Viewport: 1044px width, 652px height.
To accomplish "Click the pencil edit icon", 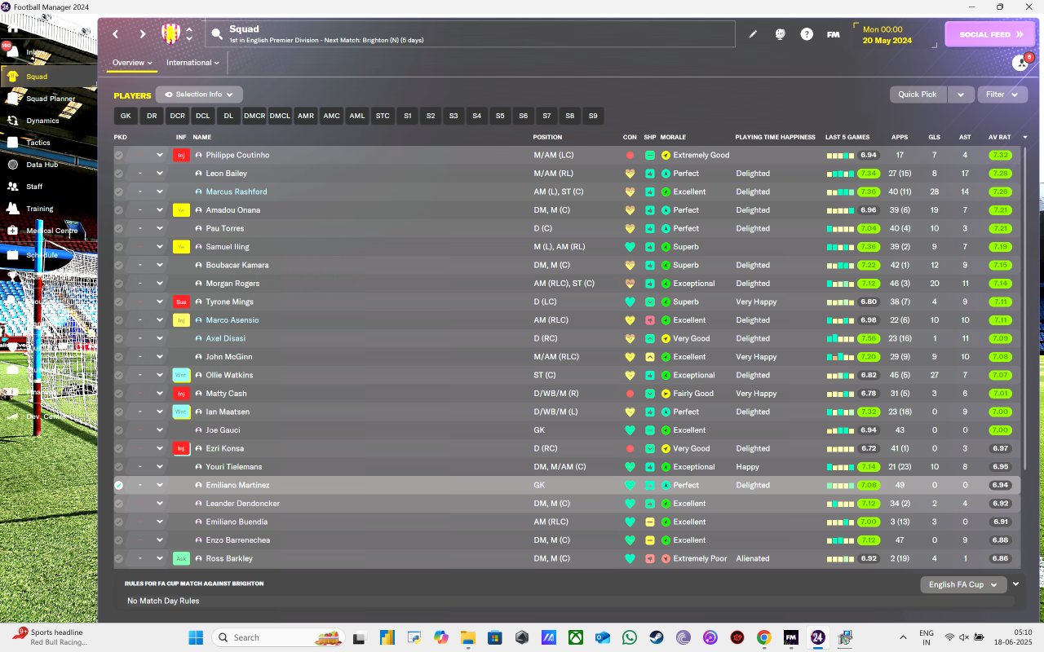I will (753, 34).
